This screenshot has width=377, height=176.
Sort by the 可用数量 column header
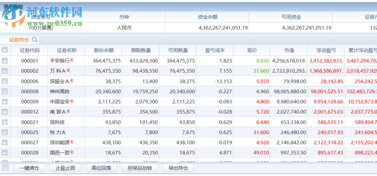[177, 50]
